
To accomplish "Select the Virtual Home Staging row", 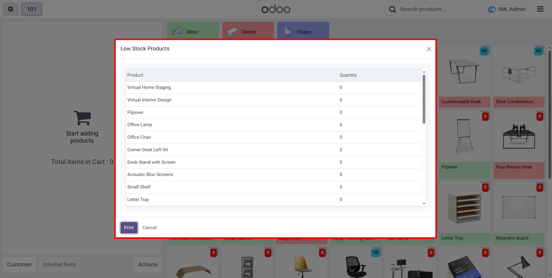I will tap(274, 87).
